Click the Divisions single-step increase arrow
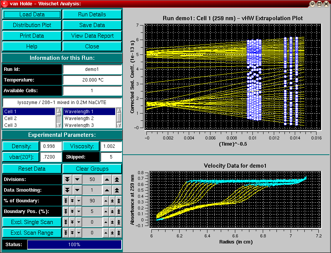 107,179
